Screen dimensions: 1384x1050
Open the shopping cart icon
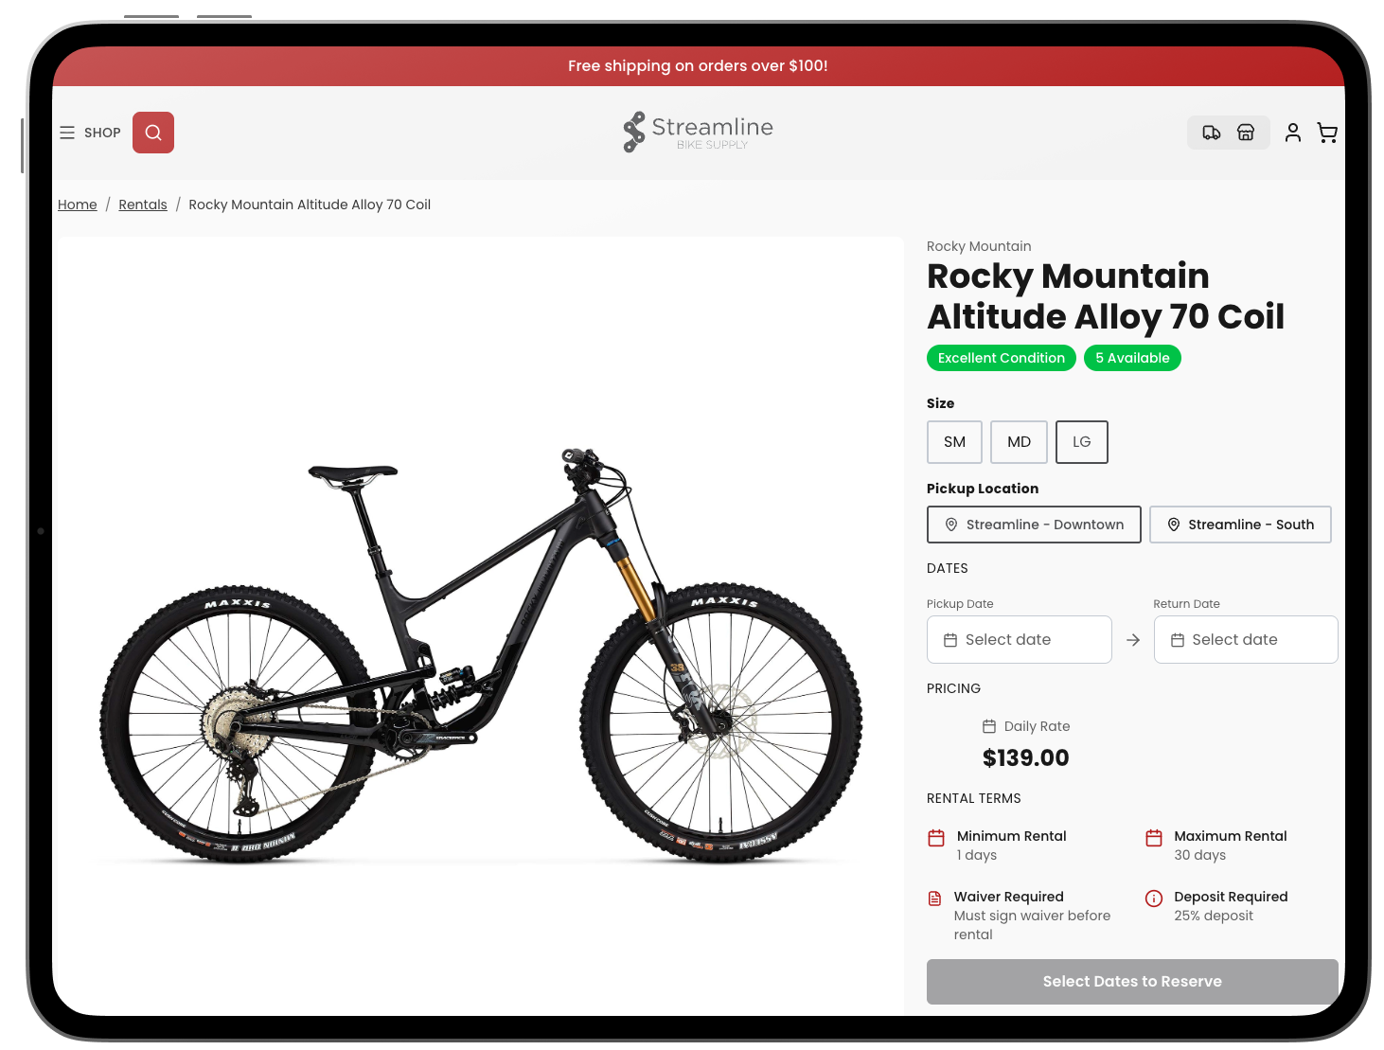1327,133
